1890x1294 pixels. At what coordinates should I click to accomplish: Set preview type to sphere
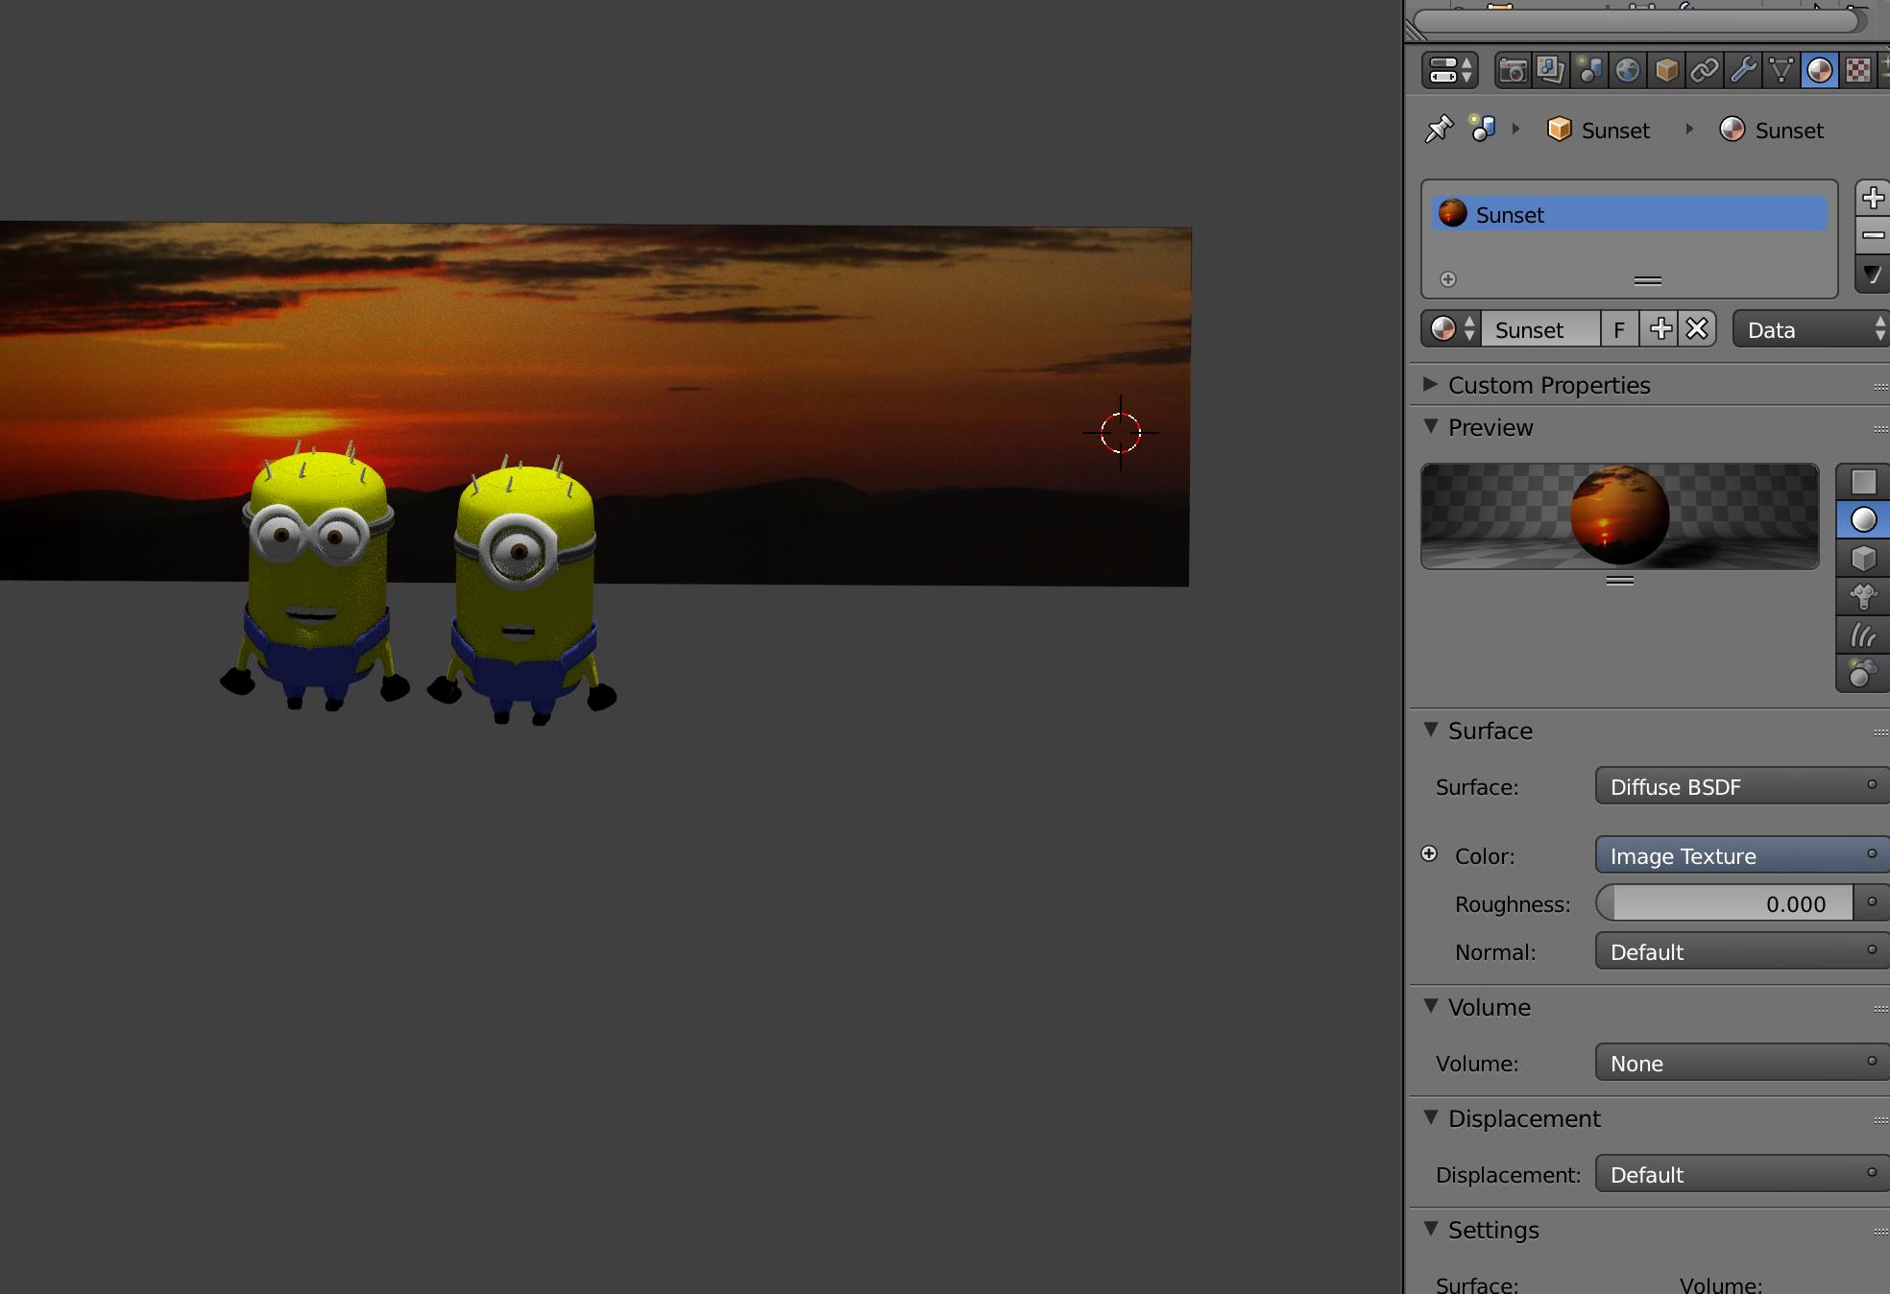pos(1863,519)
